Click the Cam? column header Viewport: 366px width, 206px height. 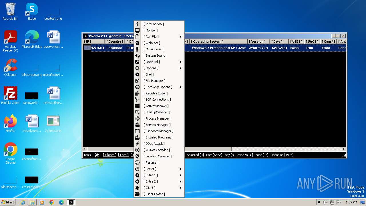tap(329, 41)
